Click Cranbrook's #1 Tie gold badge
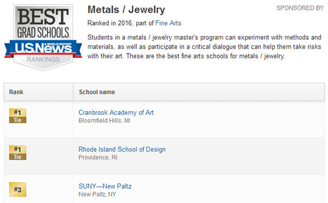 tap(17, 116)
